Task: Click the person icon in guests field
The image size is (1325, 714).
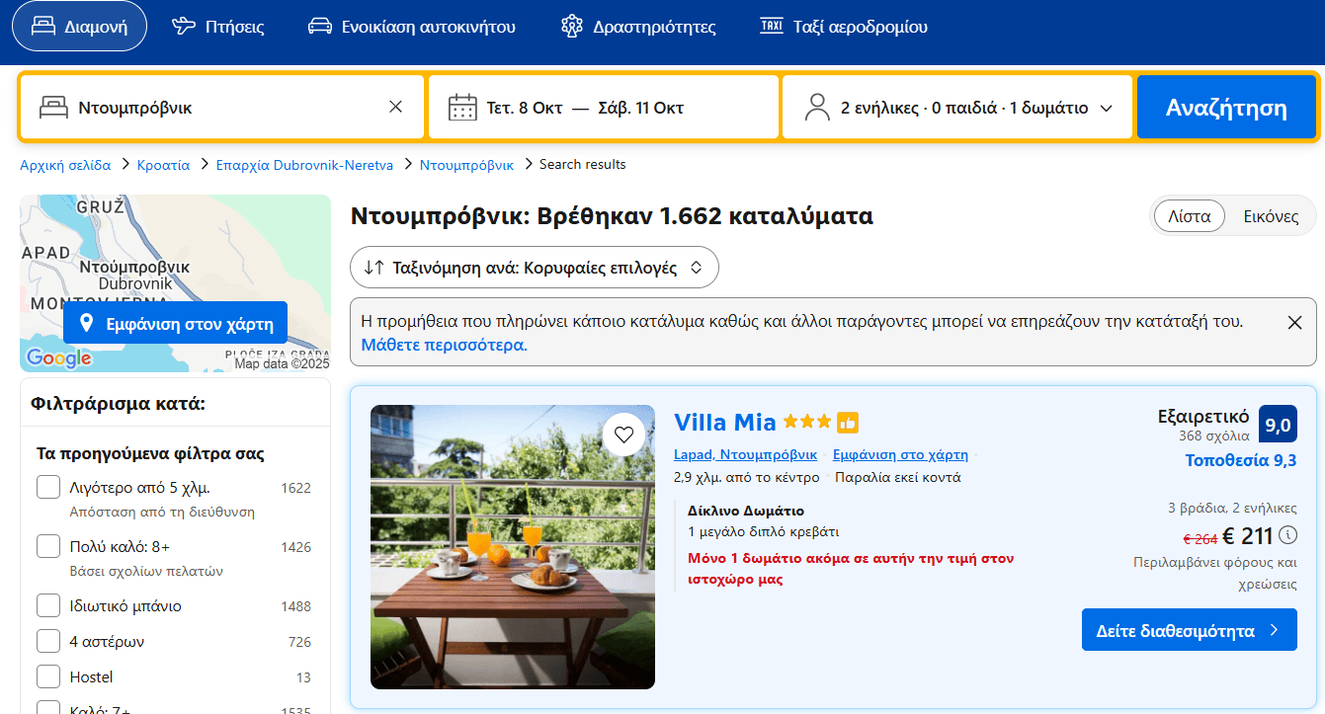Action: pos(817,107)
